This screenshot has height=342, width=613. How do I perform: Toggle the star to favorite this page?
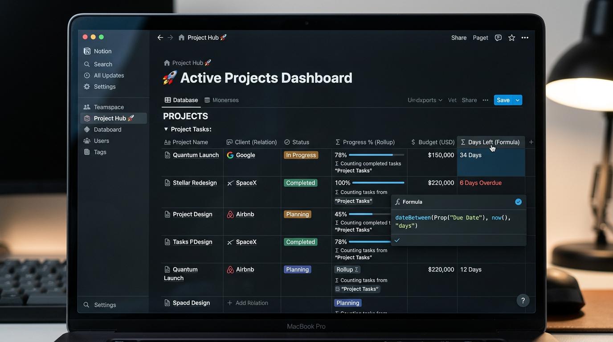(x=511, y=38)
